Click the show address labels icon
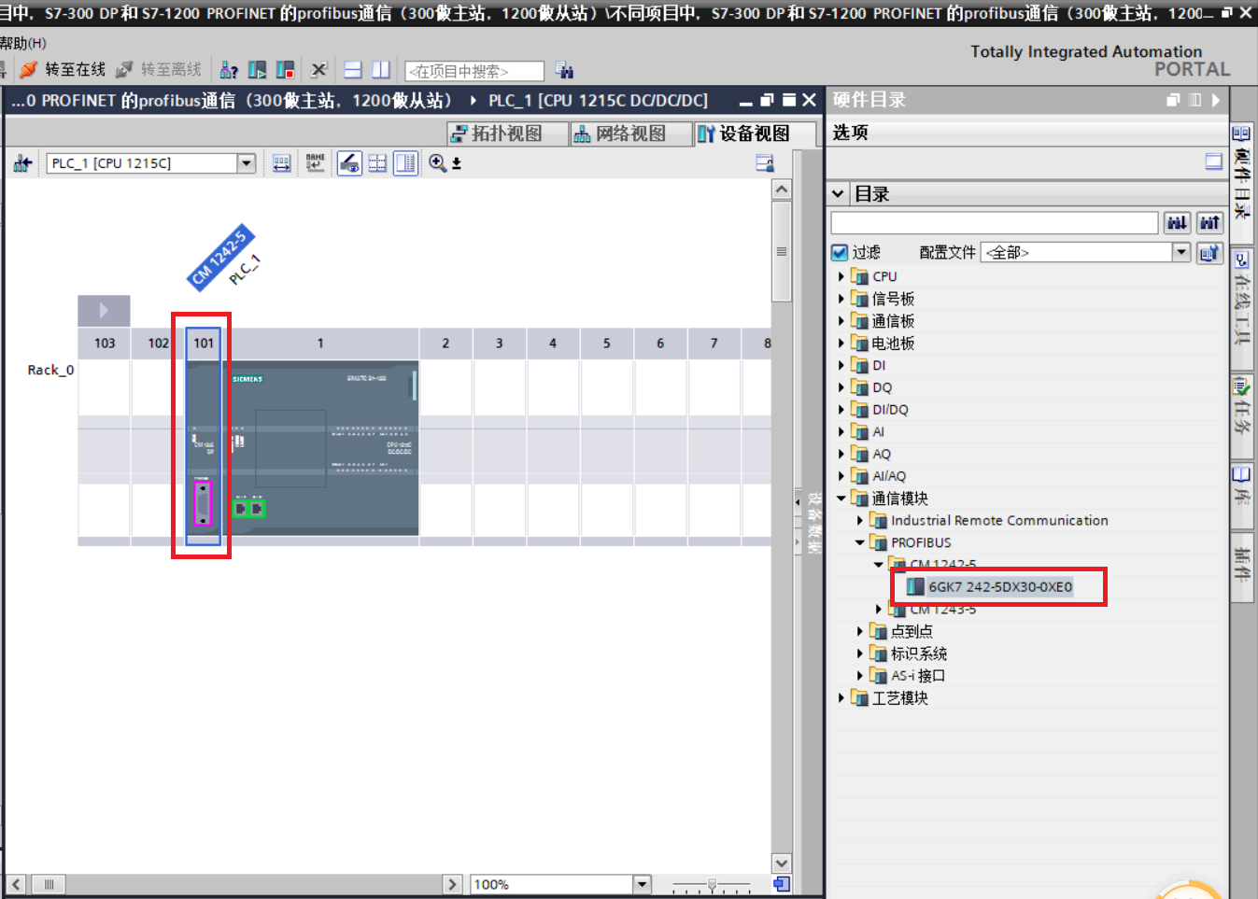This screenshot has height=899, width=1258. (x=281, y=163)
